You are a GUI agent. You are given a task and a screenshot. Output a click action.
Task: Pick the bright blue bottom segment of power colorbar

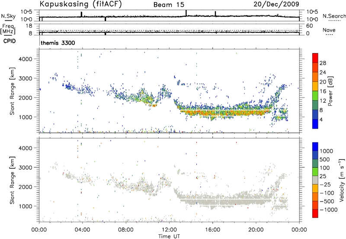coord(315,124)
